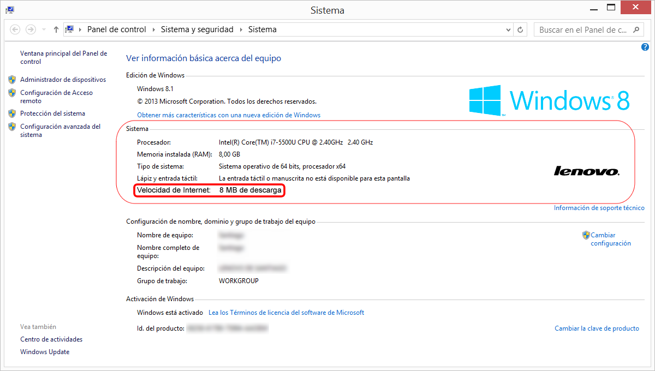Select Panel de control breadcrumb
This screenshot has height=371, width=655.
pos(117,29)
